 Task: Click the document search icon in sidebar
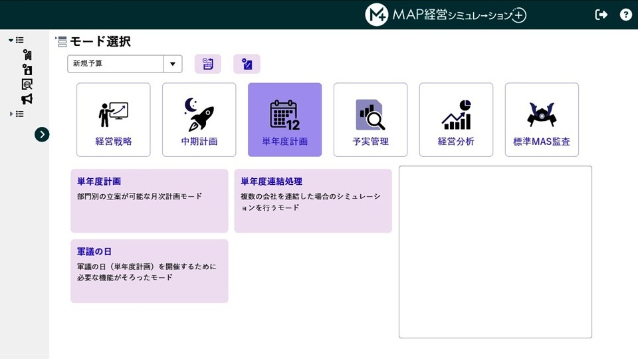[27, 84]
